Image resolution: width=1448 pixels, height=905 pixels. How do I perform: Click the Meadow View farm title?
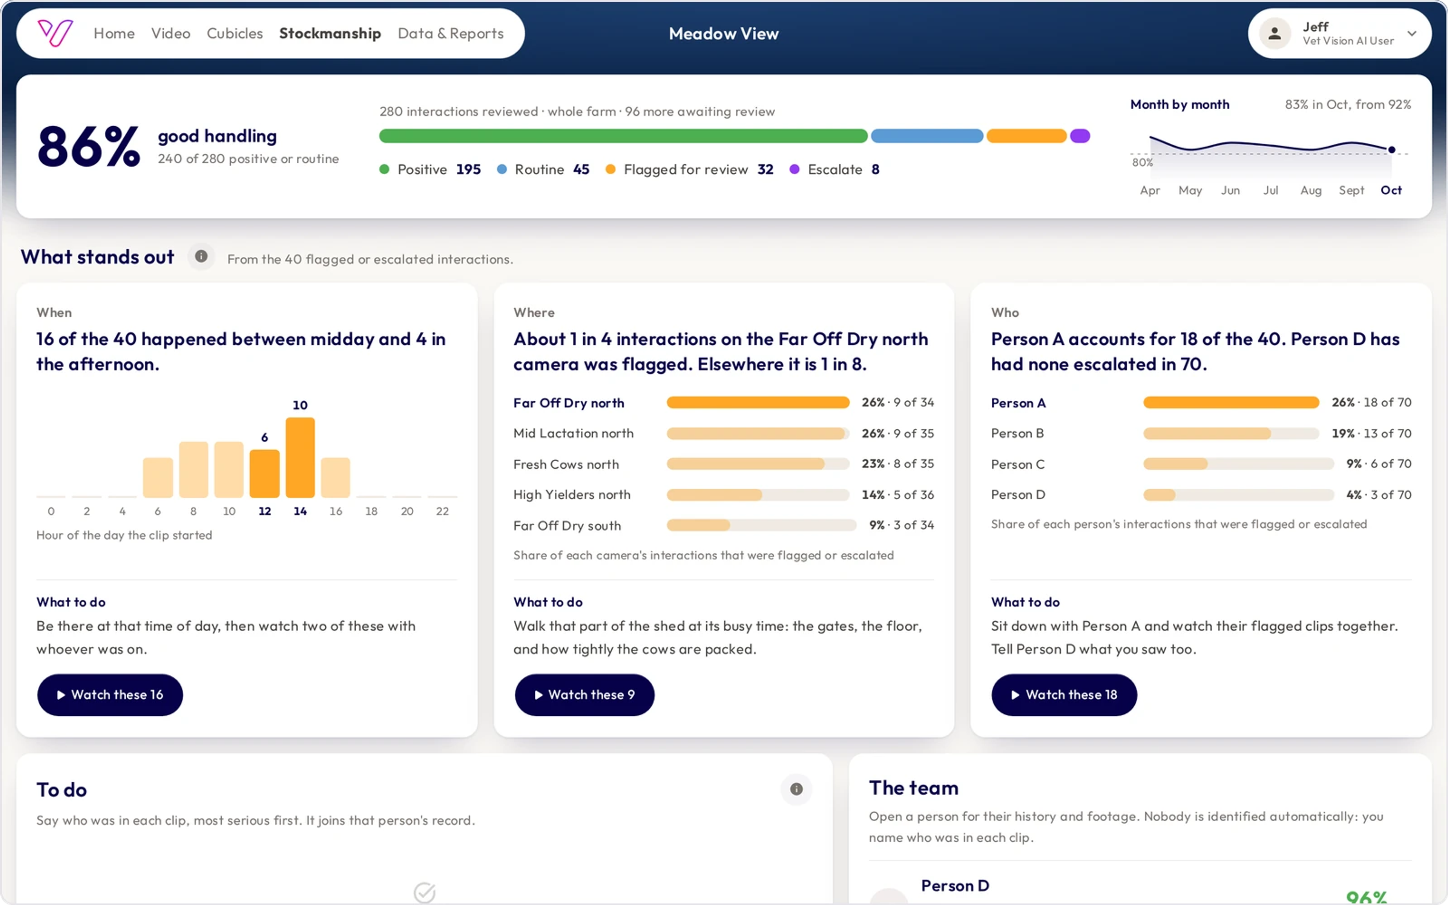723,34
